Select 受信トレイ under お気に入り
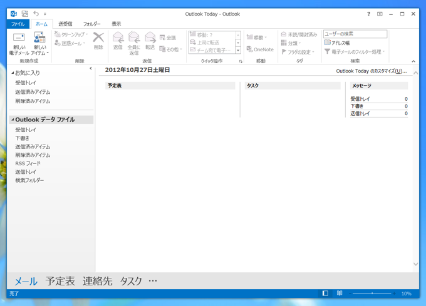The height and width of the screenshot is (306, 426). pos(26,83)
